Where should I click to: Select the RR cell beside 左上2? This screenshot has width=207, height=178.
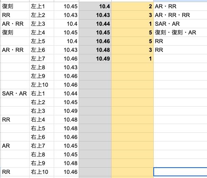15,15
